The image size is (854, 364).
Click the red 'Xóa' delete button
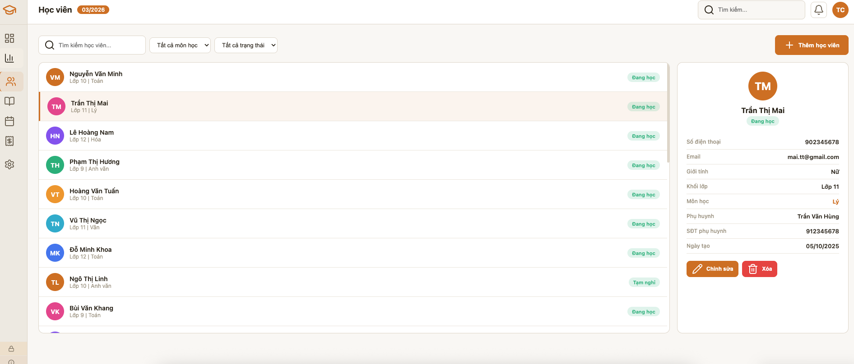coord(759,269)
